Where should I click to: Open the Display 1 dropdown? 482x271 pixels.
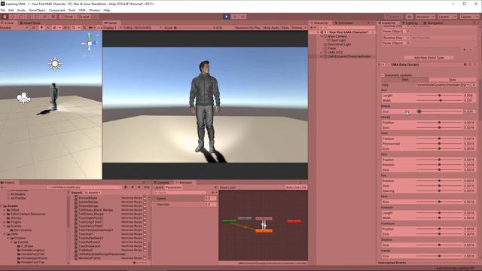(x=112, y=28)
